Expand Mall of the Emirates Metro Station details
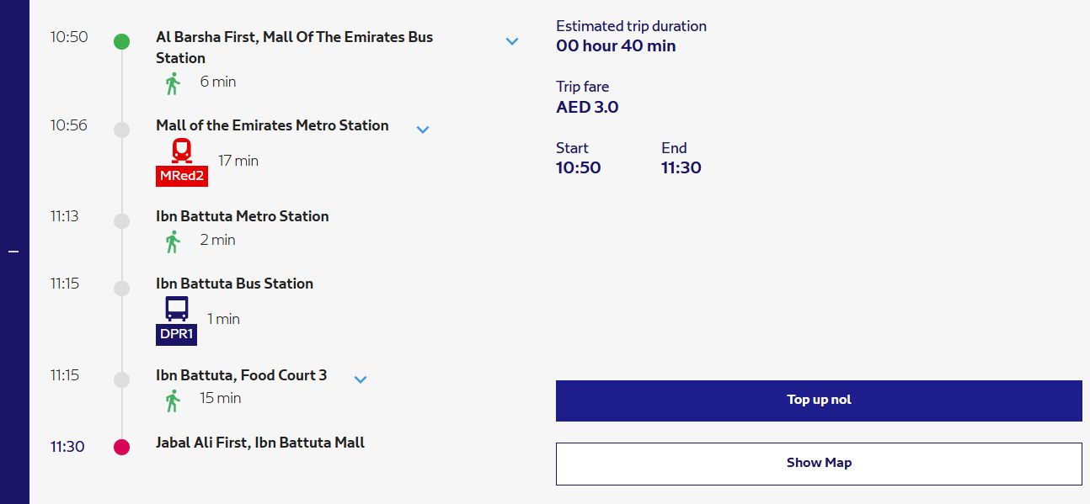The height and width of the screenshot is (504, 1090). (x=423, y=129)
